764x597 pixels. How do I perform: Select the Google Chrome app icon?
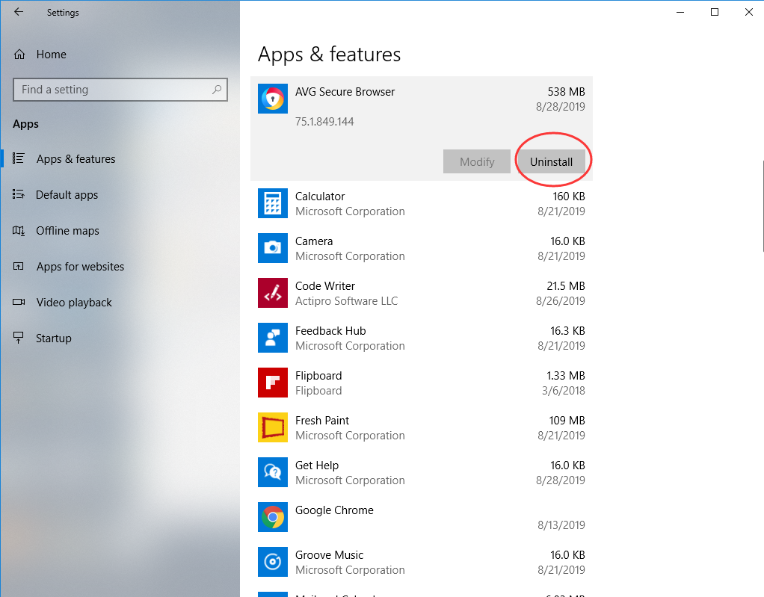click(x=273, y=517)
